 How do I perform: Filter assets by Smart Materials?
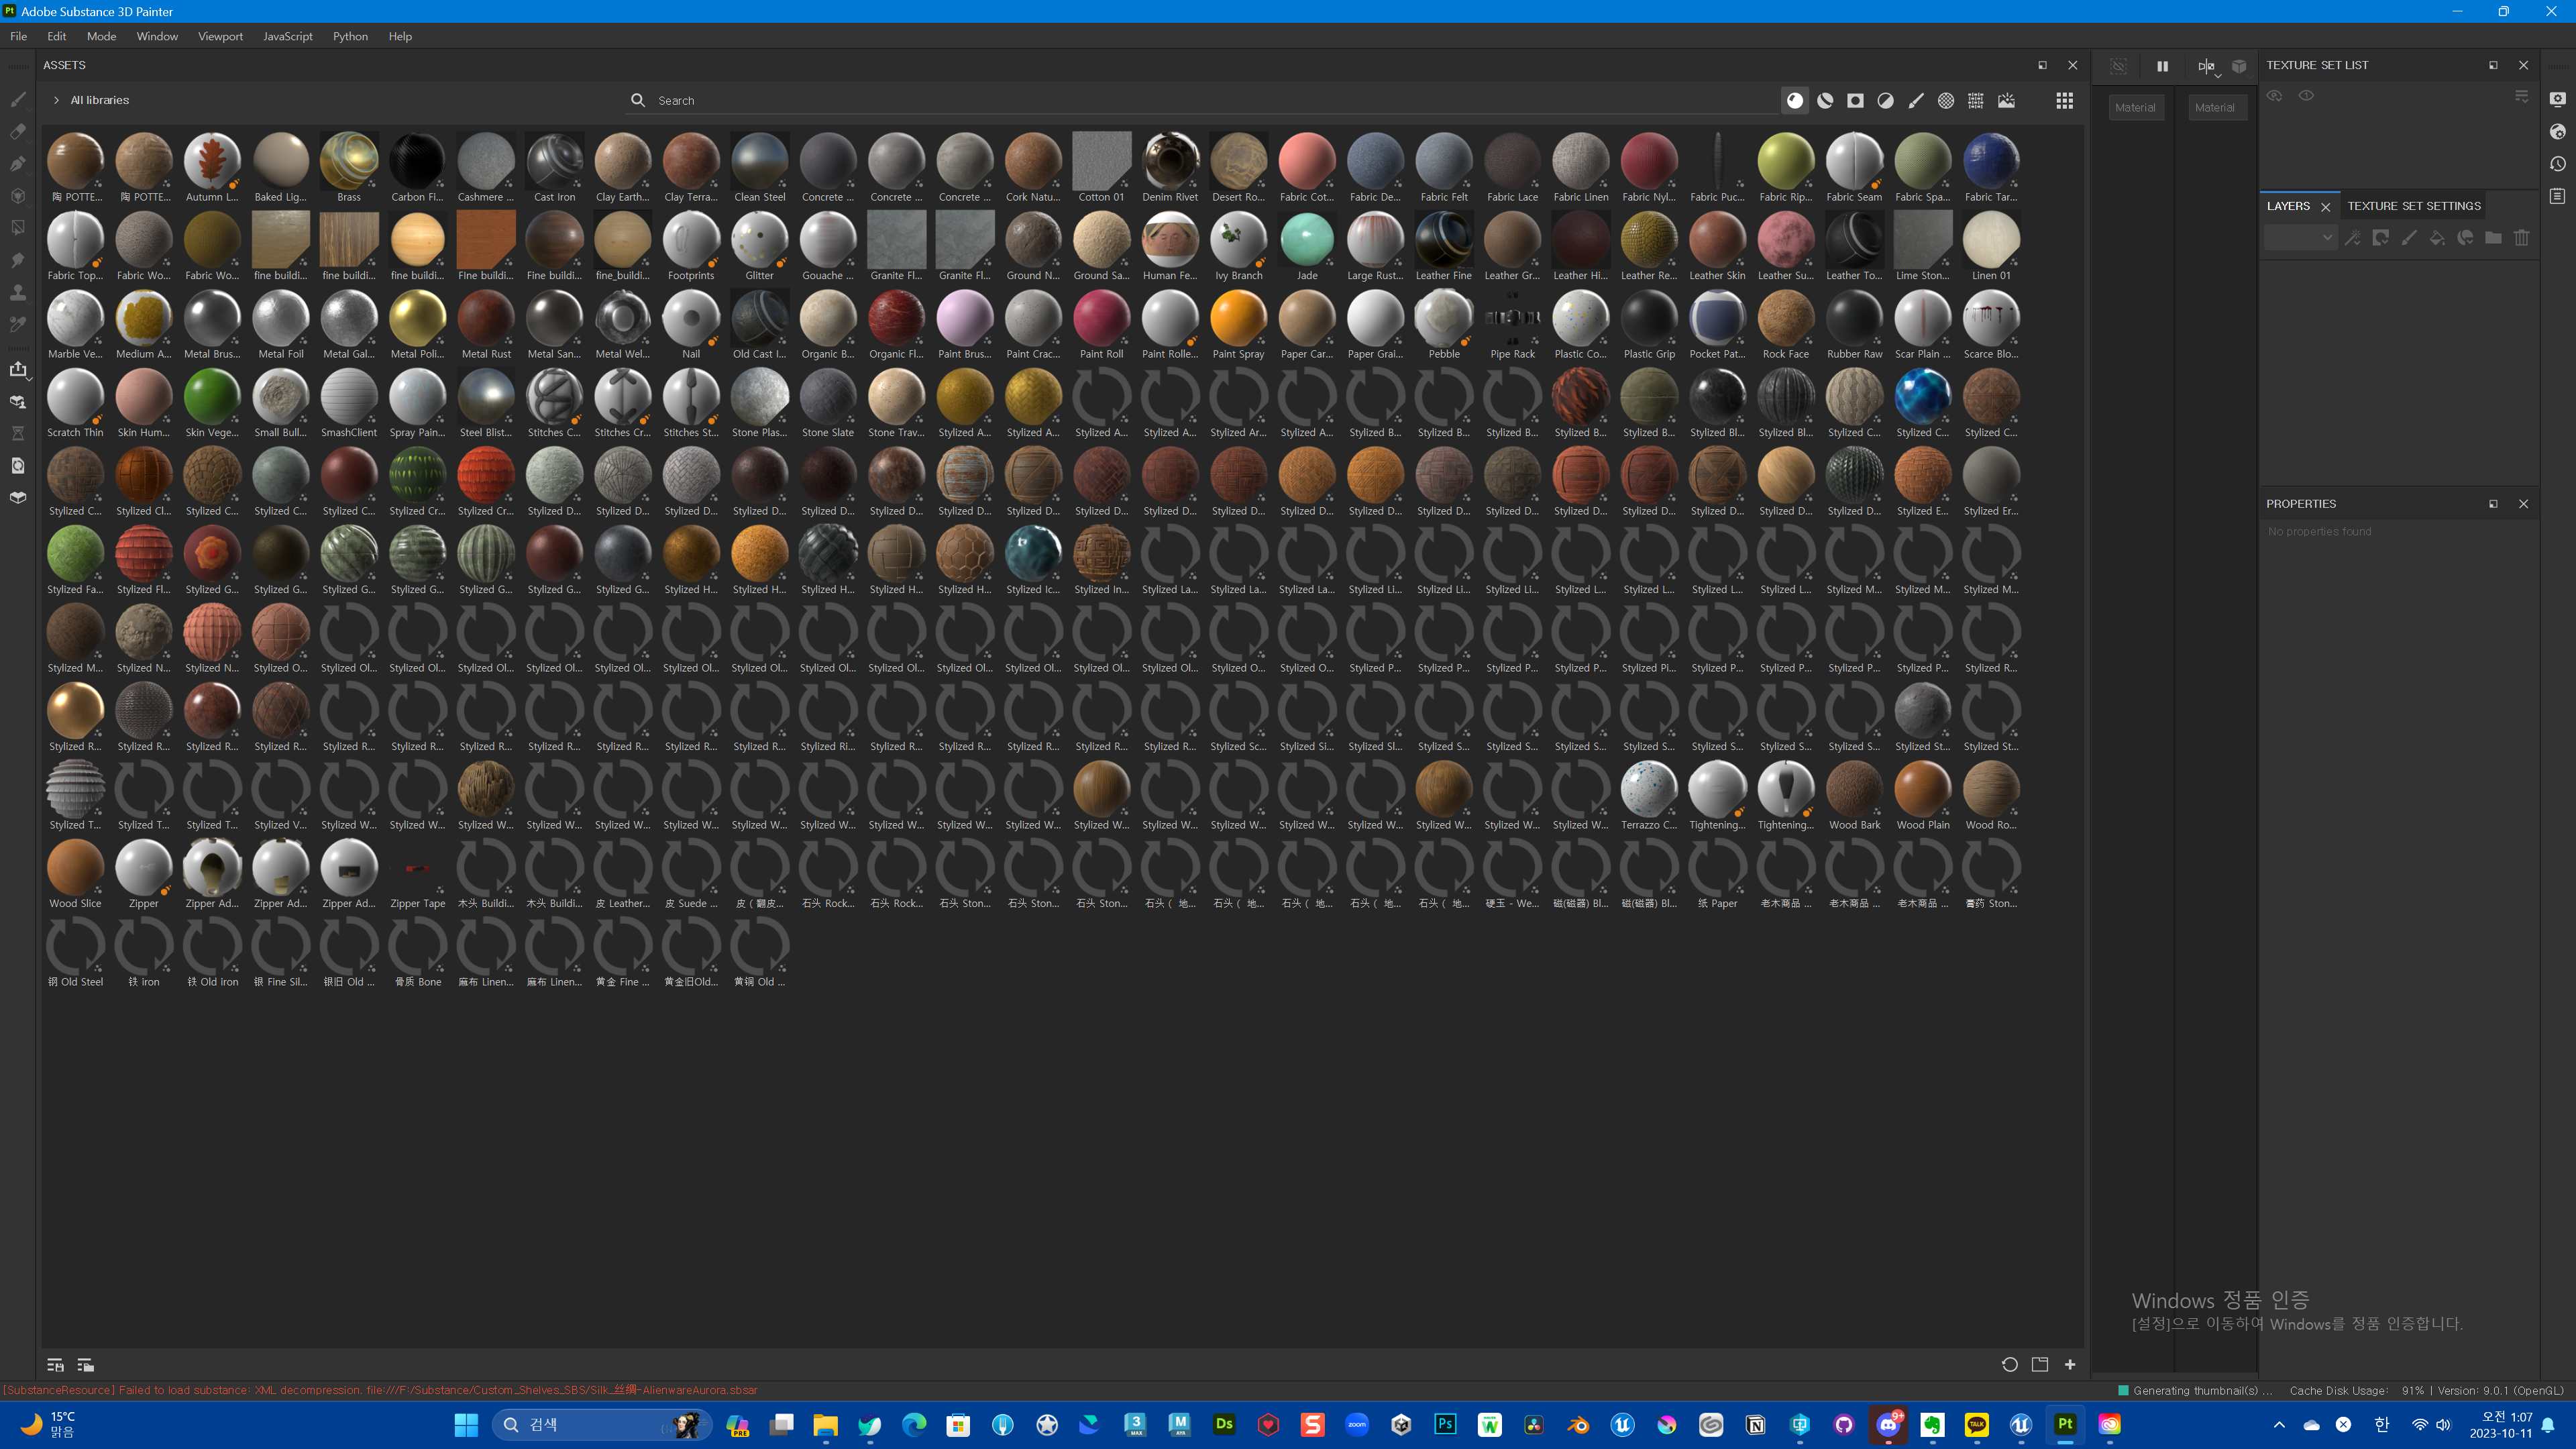click(x=1825, y=101)
